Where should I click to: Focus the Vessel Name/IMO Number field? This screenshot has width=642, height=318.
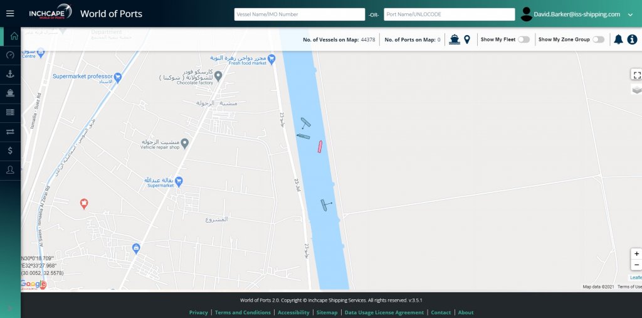tap(299, 14)
